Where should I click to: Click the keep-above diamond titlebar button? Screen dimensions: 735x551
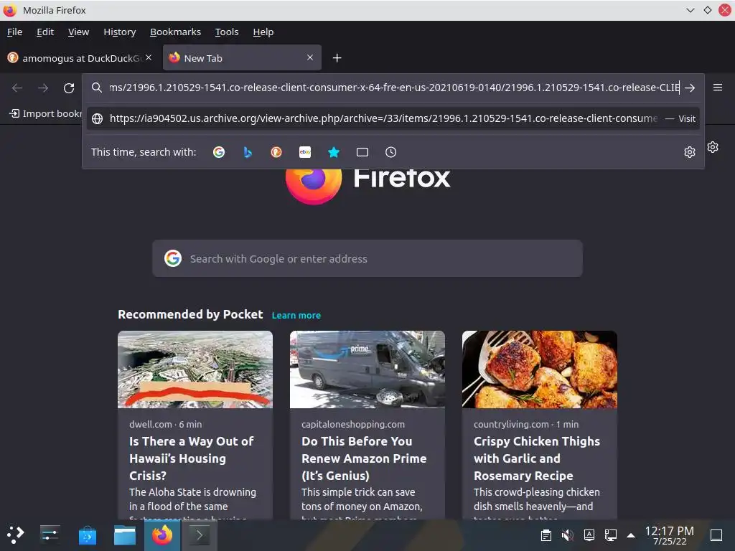tap(707, 10)
